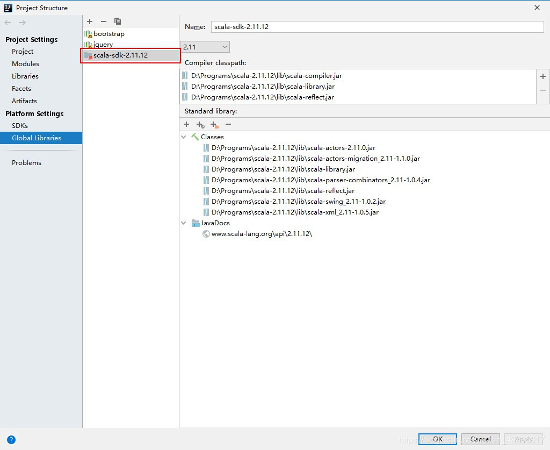The width and height of the screenshot is (550, 450).
Task: Specify documentation URL with plus-globe icon
Action: (200, 125)
